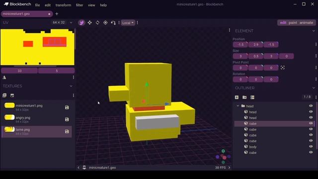Click the Create Texture icon

click(x=4, y=95)
